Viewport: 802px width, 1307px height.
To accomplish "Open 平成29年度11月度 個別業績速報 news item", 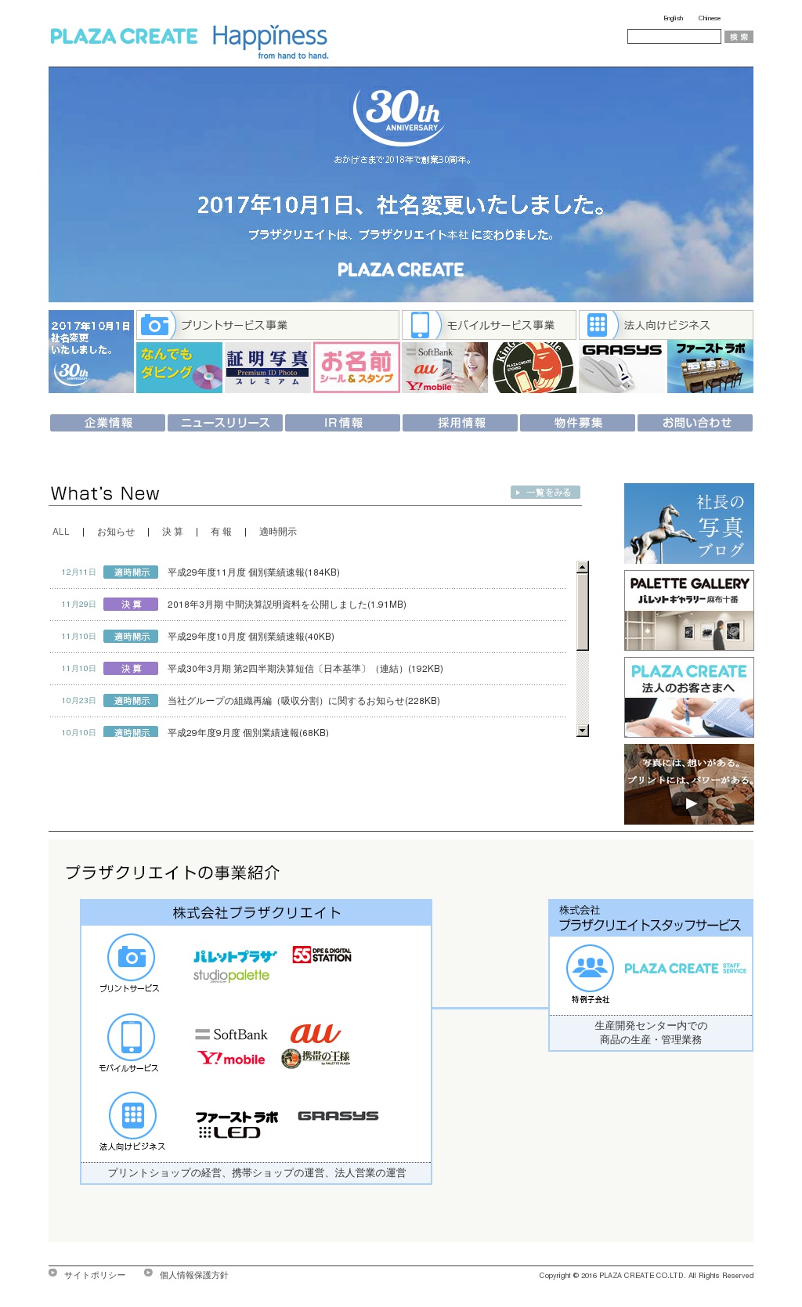I will coord(254,572).
